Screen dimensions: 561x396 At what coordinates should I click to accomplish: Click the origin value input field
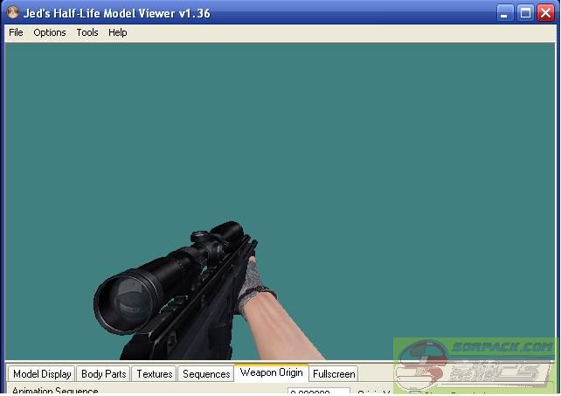click(318, 392)
